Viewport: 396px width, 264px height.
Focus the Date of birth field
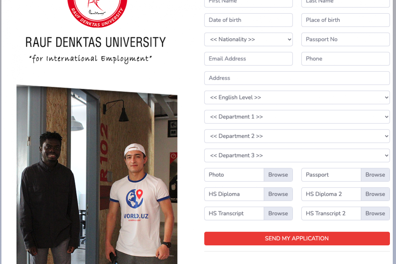click(x=248, y=20)
